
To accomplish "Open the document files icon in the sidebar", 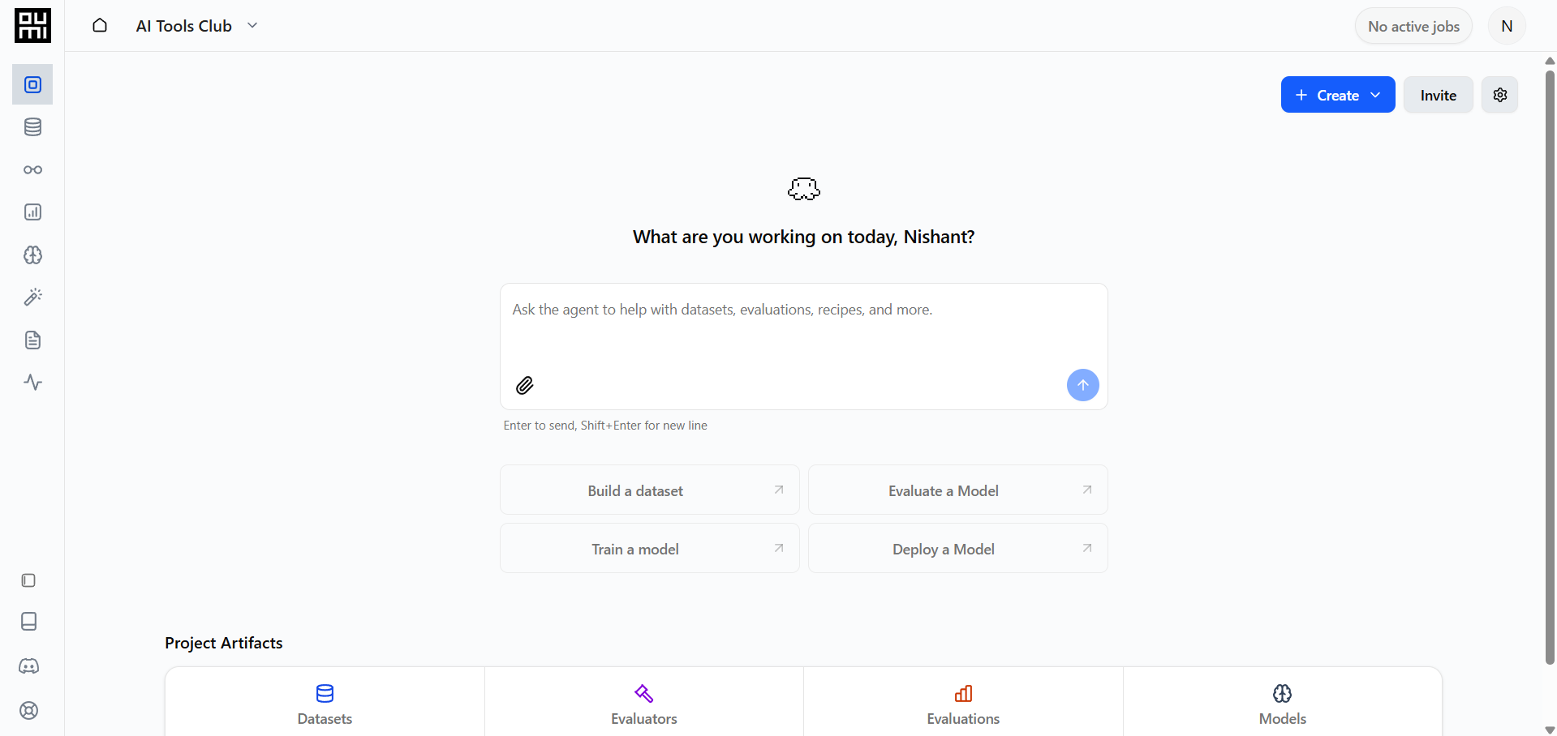I will (32, 340).
